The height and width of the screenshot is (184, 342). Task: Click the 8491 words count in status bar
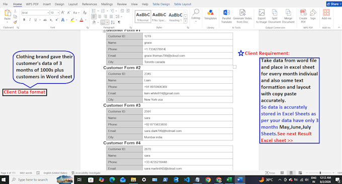(x=26, y=173)
